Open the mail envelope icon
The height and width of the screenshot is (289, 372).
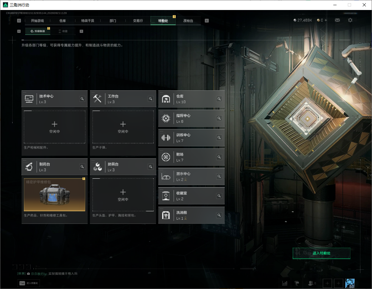(x=338, y=20)
